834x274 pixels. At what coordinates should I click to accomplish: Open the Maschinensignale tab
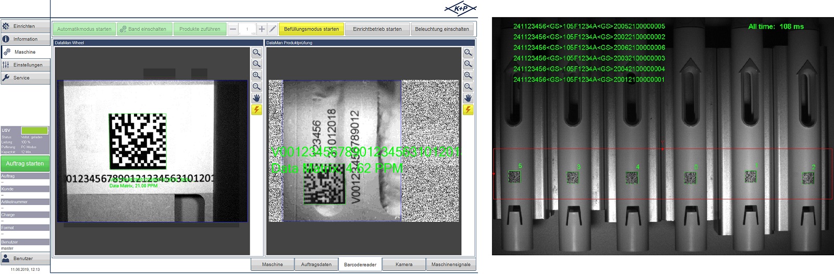pyautogui.click(x=451, y=264)
